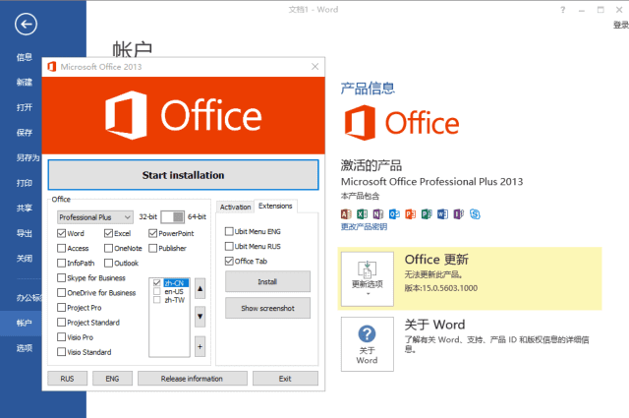
Task: Click Show screenshot button
Action: pyautogui.click(x=267, y=308)
